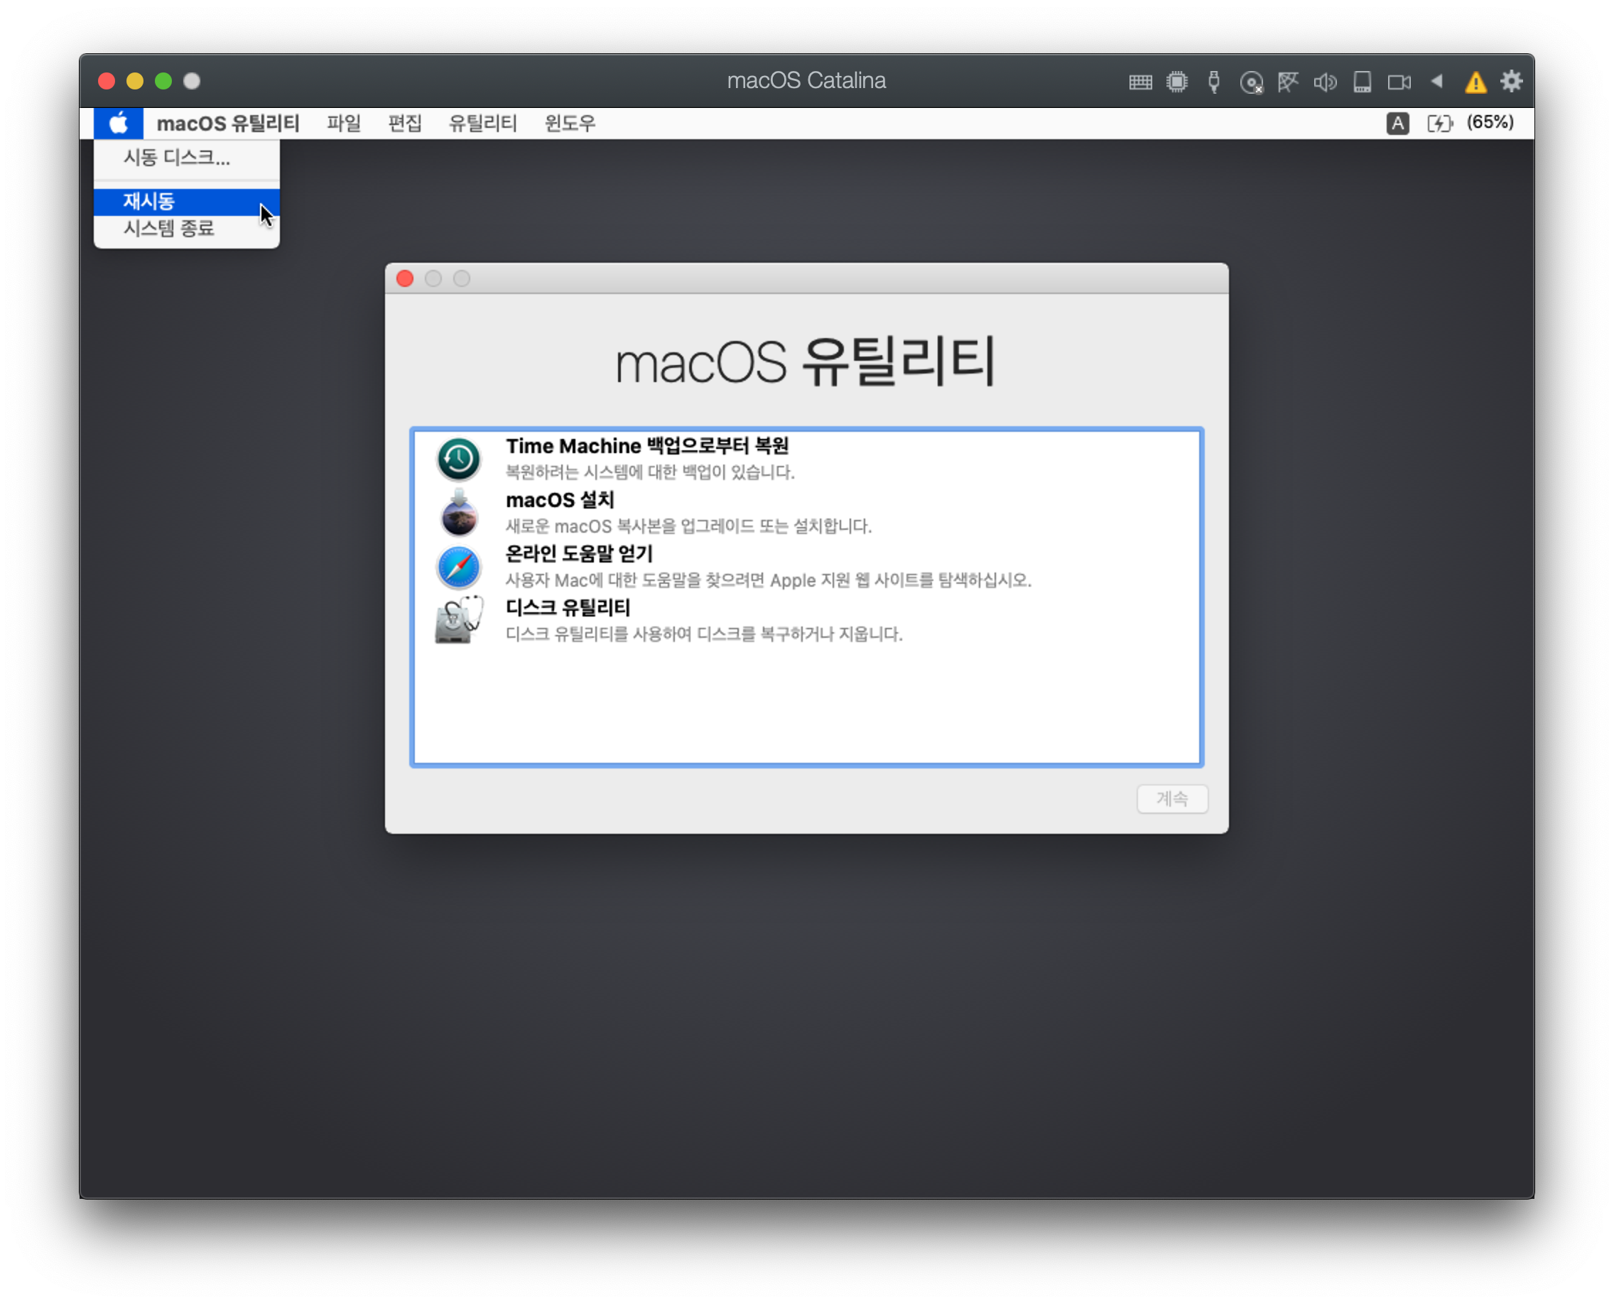Open the '파일' menu
Screen dimensions: 1614x1304
[343, 123]
